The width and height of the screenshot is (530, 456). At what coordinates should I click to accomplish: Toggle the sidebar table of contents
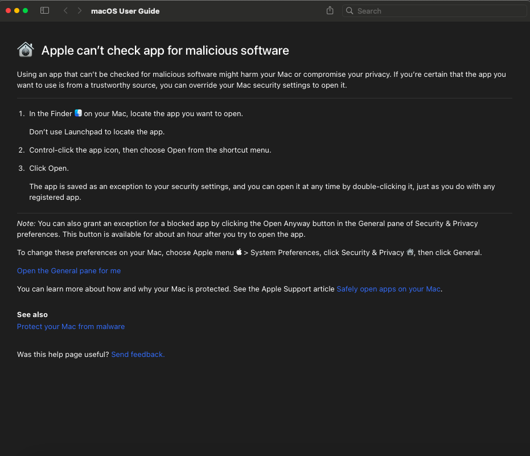(x=44, y=11)
